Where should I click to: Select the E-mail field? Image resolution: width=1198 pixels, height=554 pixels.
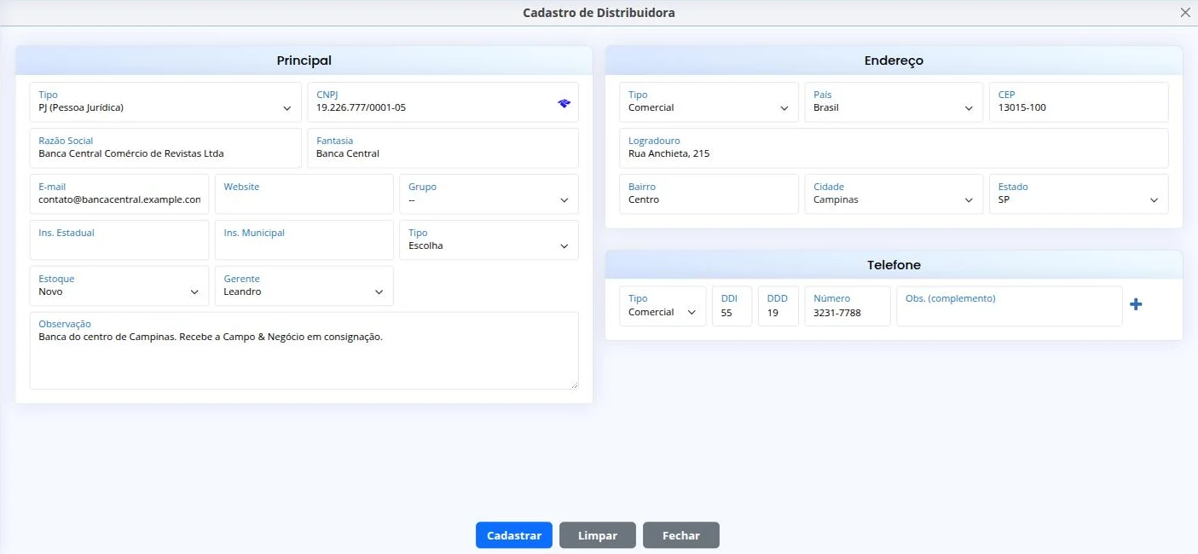tap(119, 194)
